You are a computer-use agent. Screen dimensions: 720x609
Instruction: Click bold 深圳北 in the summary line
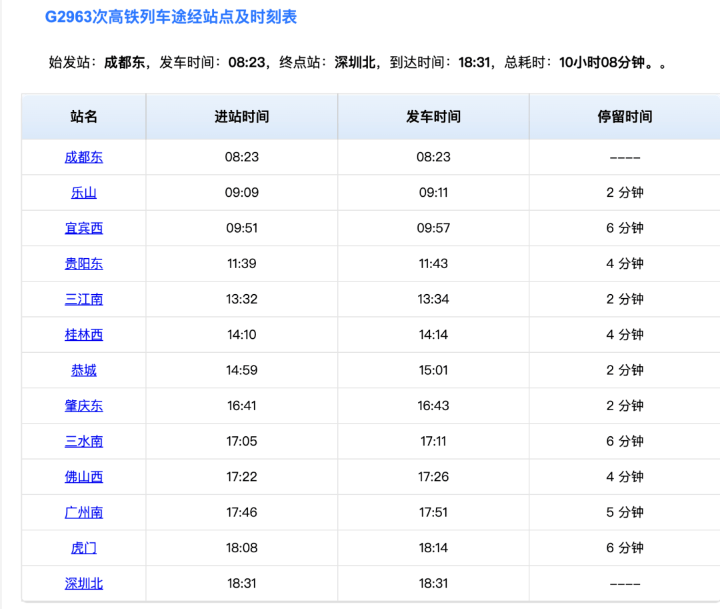coord(355,62)
